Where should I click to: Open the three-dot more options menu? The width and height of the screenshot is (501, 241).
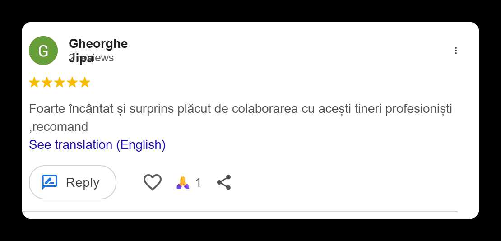click(x=456, y=51)
